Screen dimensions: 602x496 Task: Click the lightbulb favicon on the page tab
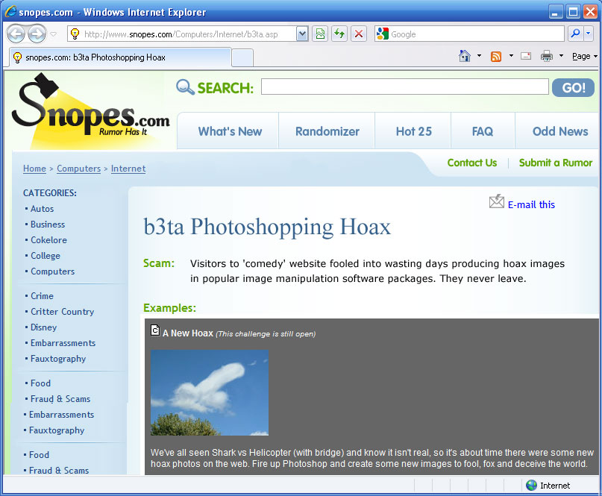pyautogui.click(x=17, y=57)
